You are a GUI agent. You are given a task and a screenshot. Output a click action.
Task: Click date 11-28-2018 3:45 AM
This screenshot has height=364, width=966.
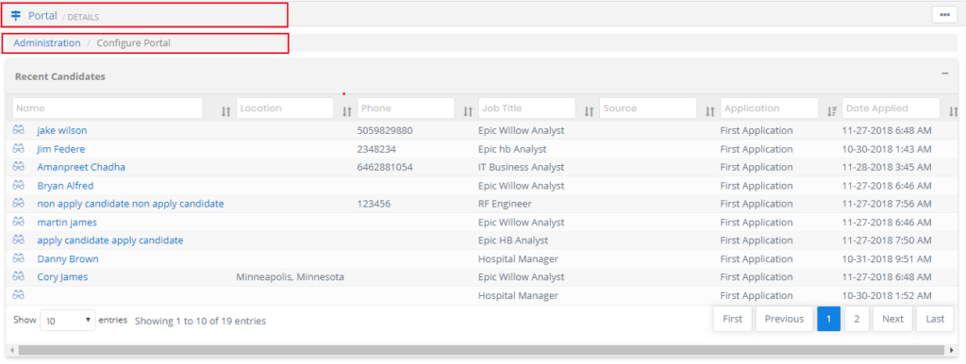tap(887, 167)
